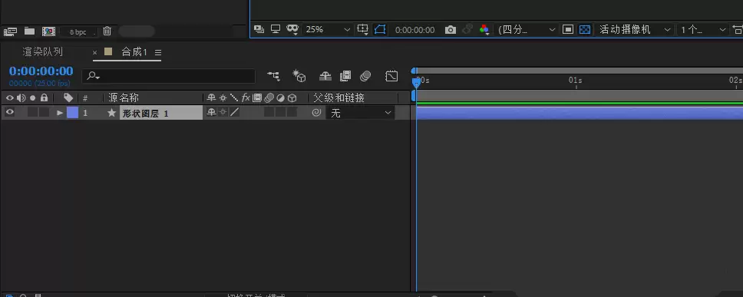Expand the 形状图层 1 layer triangle
This screenshot has height=297, width=743.
click(60, 113)
